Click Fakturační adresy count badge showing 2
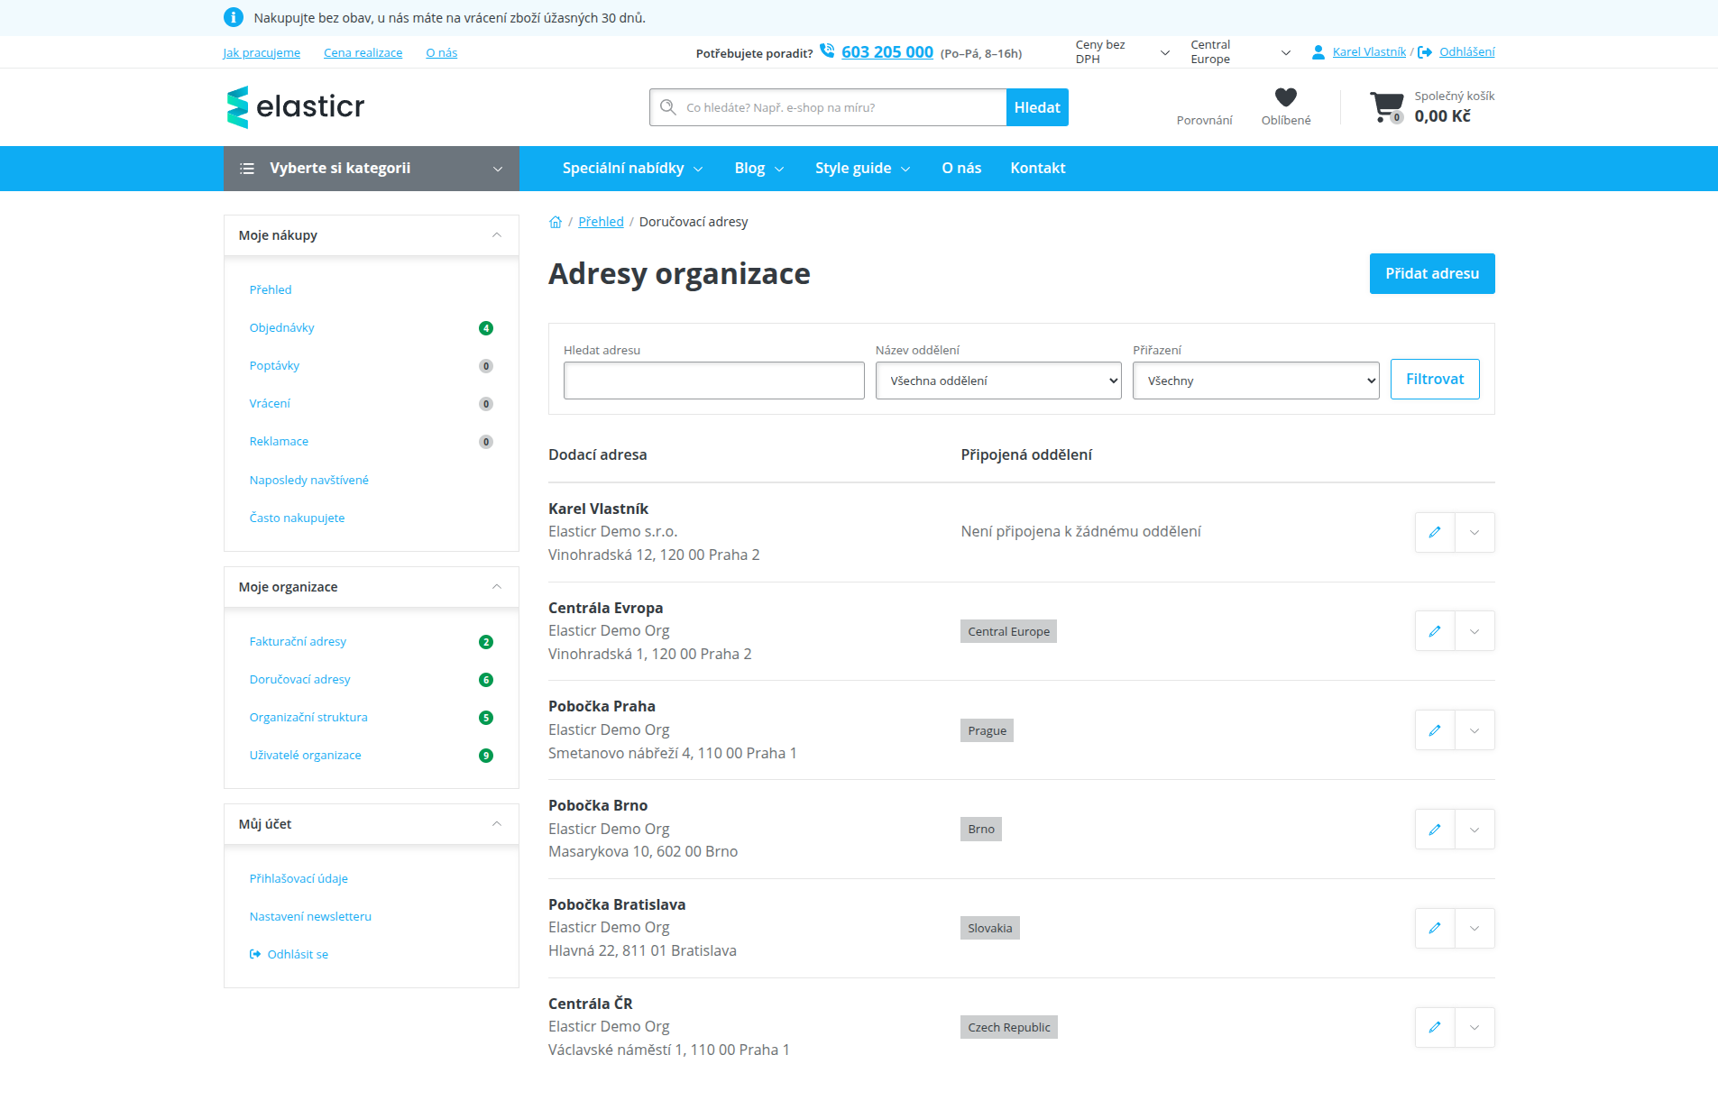The image size is (1718, 1119). tap(486, 642)
